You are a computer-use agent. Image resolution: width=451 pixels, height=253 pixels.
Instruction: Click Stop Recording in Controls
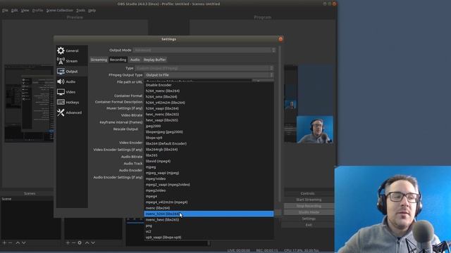point(309,206)
